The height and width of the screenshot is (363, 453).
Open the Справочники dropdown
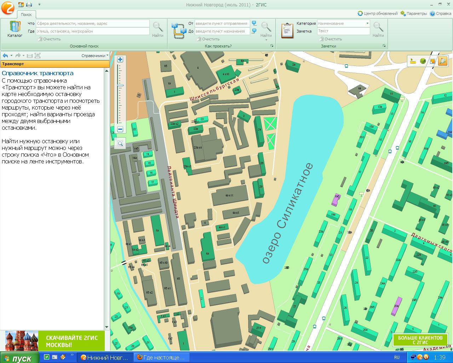[95, 56]
